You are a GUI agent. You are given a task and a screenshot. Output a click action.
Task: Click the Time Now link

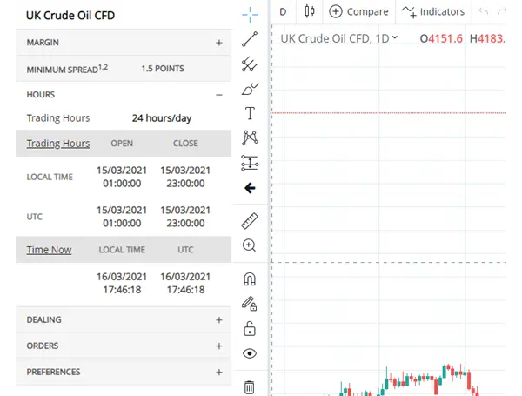click(x=49, y=250)
